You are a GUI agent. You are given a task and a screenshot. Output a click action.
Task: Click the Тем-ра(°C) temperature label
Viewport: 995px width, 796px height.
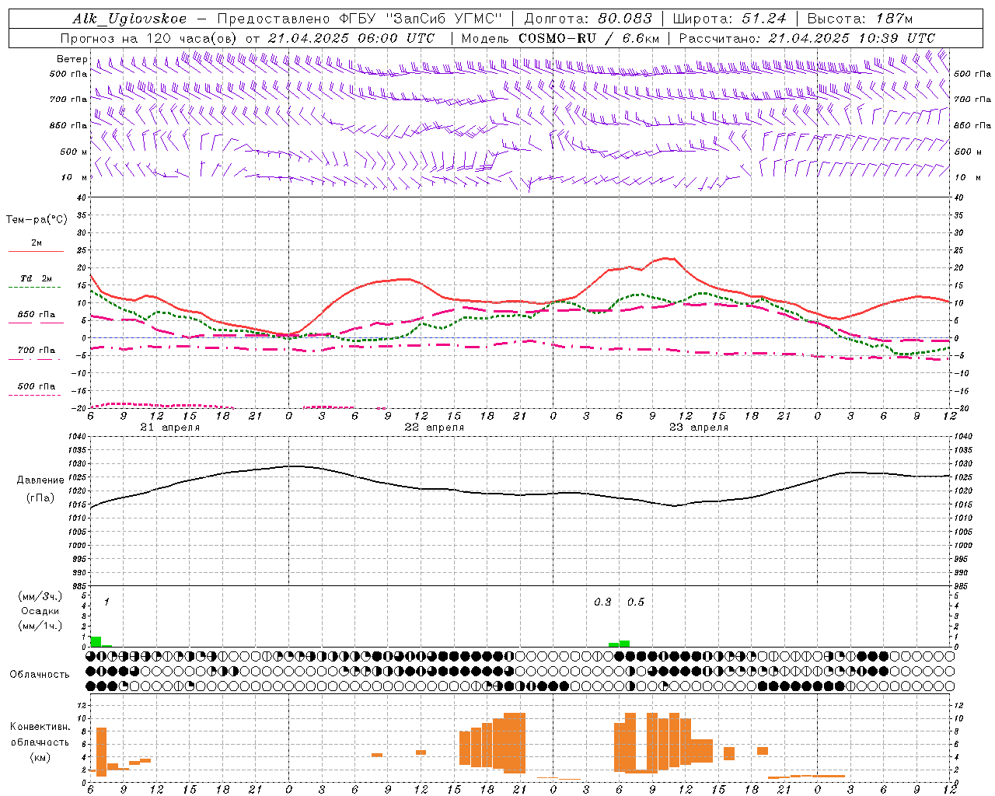click(37, 220)
